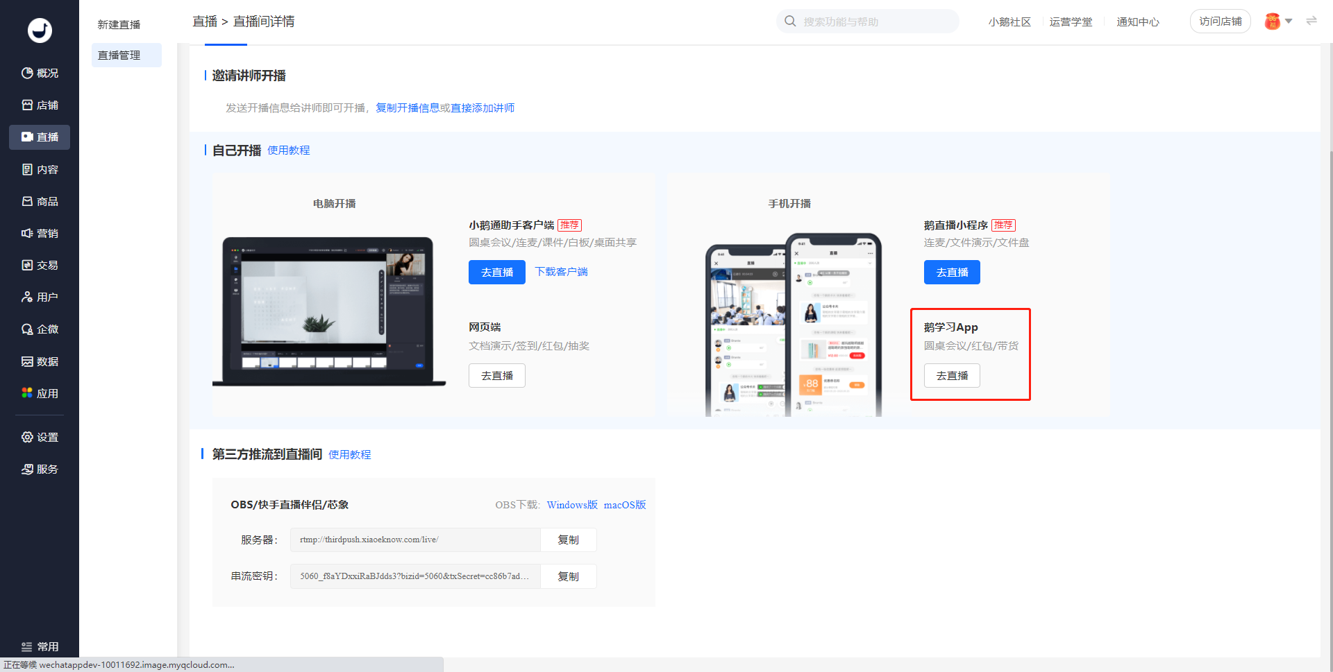The image size is (1333, 672).
Task: Open the 内容 content sidebar item
Action: click(40, 169)
